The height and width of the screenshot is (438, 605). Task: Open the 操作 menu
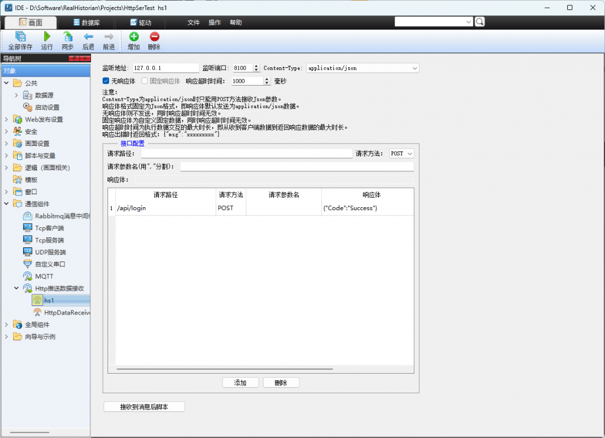(214, 22)
